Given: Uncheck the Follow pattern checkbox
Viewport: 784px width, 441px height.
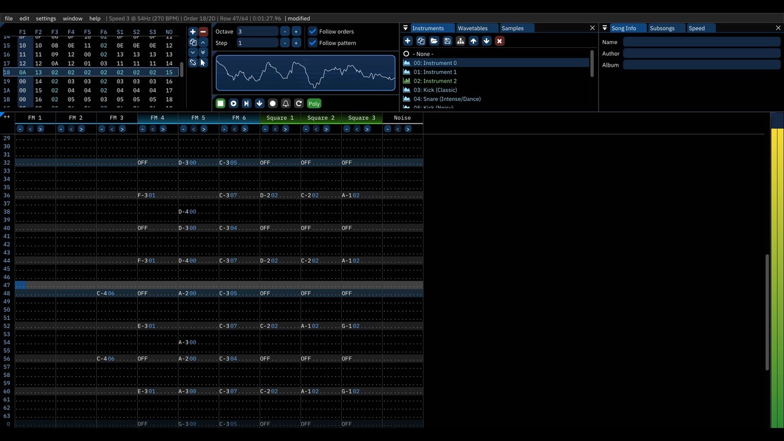Looking at the screenshot, I should tap(313, 43).
